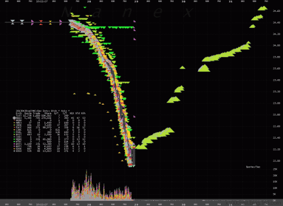Select the NTRF row in the exchange table
283x206 pixels.
pos(50,141)
